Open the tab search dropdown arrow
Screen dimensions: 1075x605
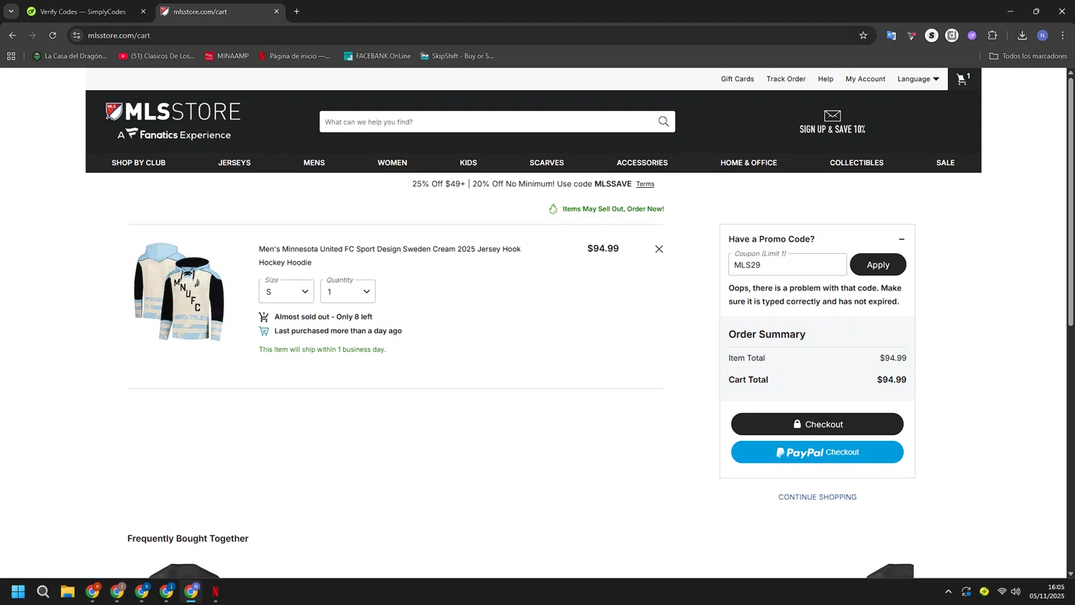click(11, 11)
